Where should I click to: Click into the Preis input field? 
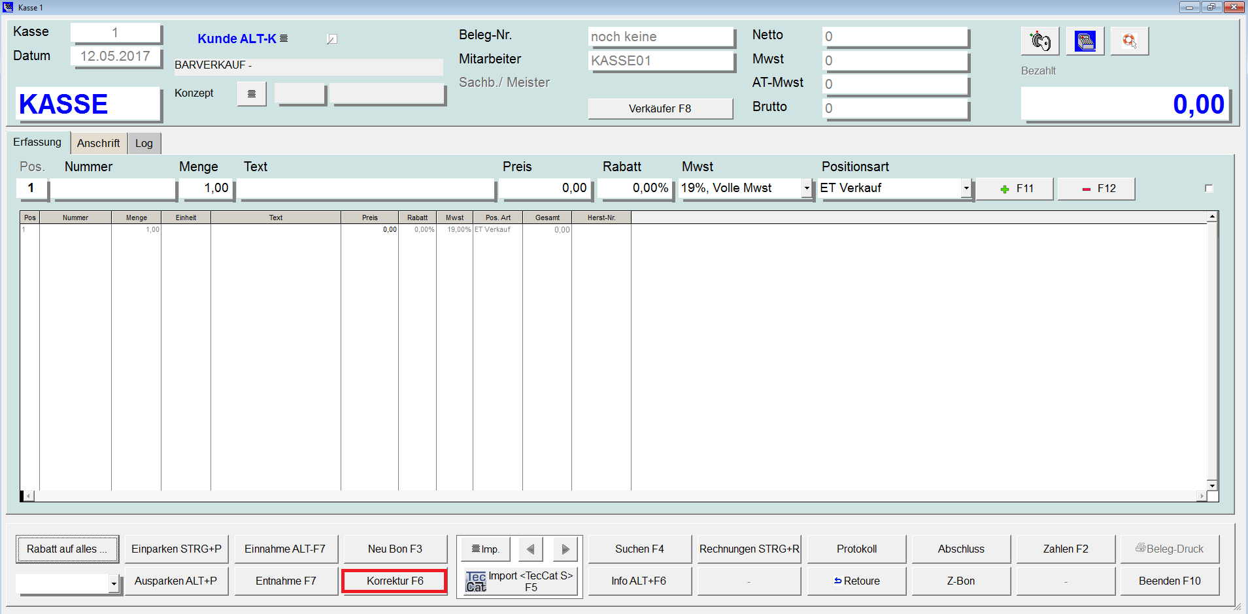[x=545, y=189]
